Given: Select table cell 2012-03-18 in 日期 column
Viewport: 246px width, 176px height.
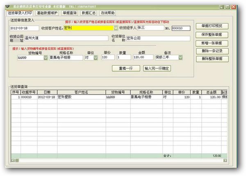Looking at the screenshot, I should (x=47, y=97).
